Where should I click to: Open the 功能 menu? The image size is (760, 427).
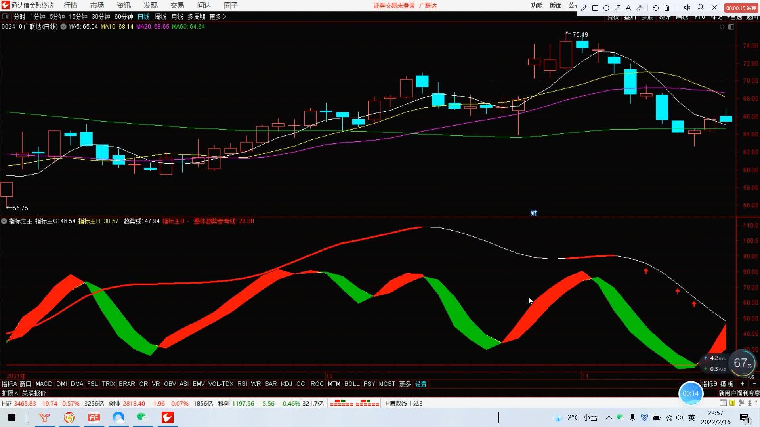point(537,5)
